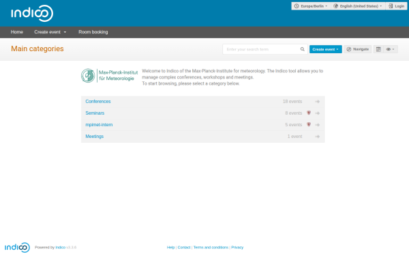
Task: Click the '8 events' count text
Action: (293, 113)
